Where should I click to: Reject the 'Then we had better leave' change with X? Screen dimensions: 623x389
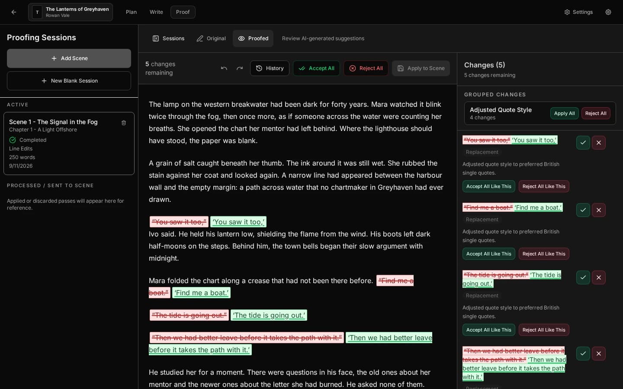pyautogui.click(x=599, y=354)
